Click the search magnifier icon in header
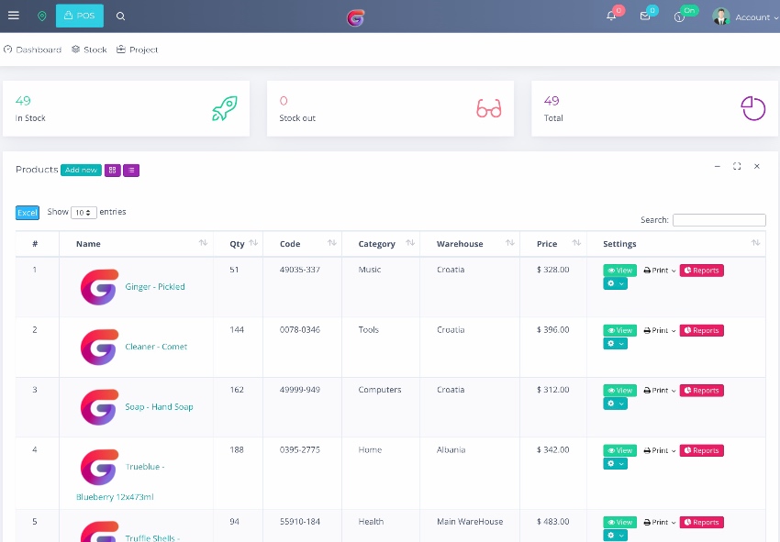This screenshot has height=542, width=780. pos(120,16)
